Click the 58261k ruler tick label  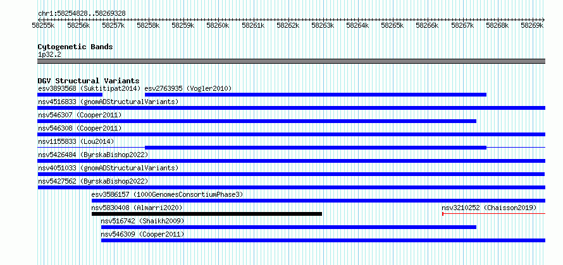click(253, 25)
